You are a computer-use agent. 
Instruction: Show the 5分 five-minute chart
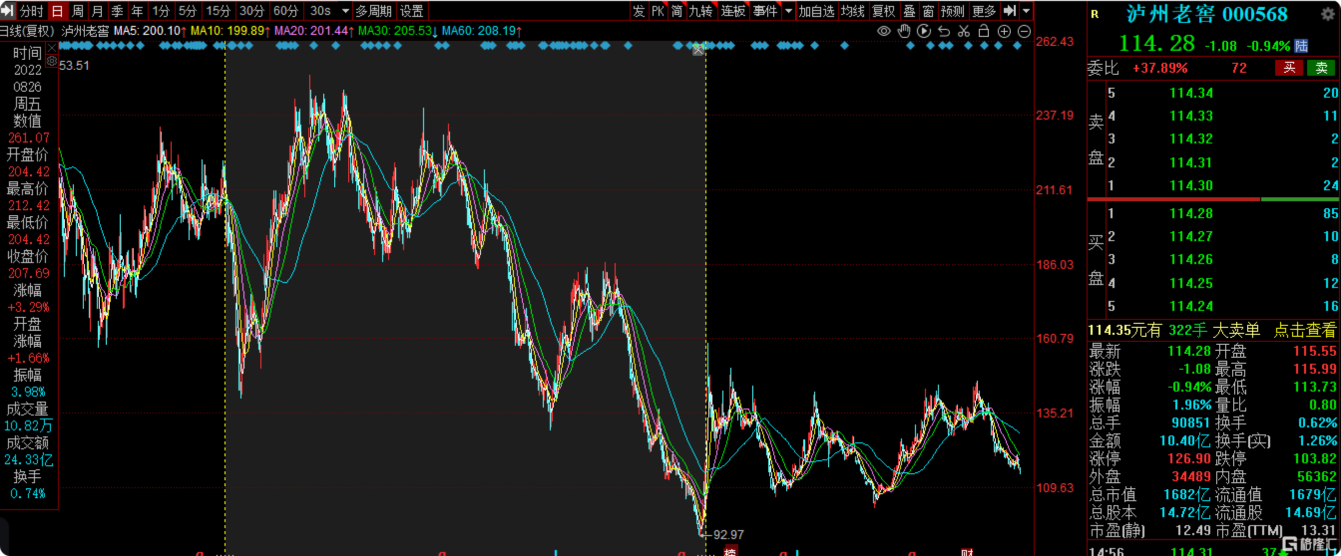coord(188,11)
